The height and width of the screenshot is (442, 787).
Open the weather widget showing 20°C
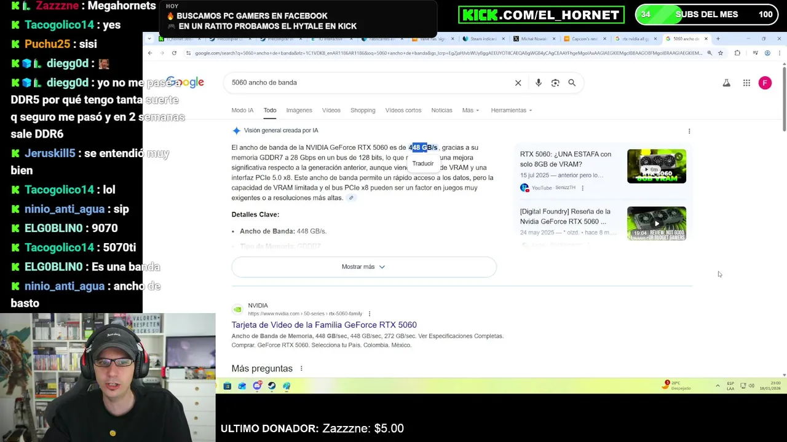point(676,386)
